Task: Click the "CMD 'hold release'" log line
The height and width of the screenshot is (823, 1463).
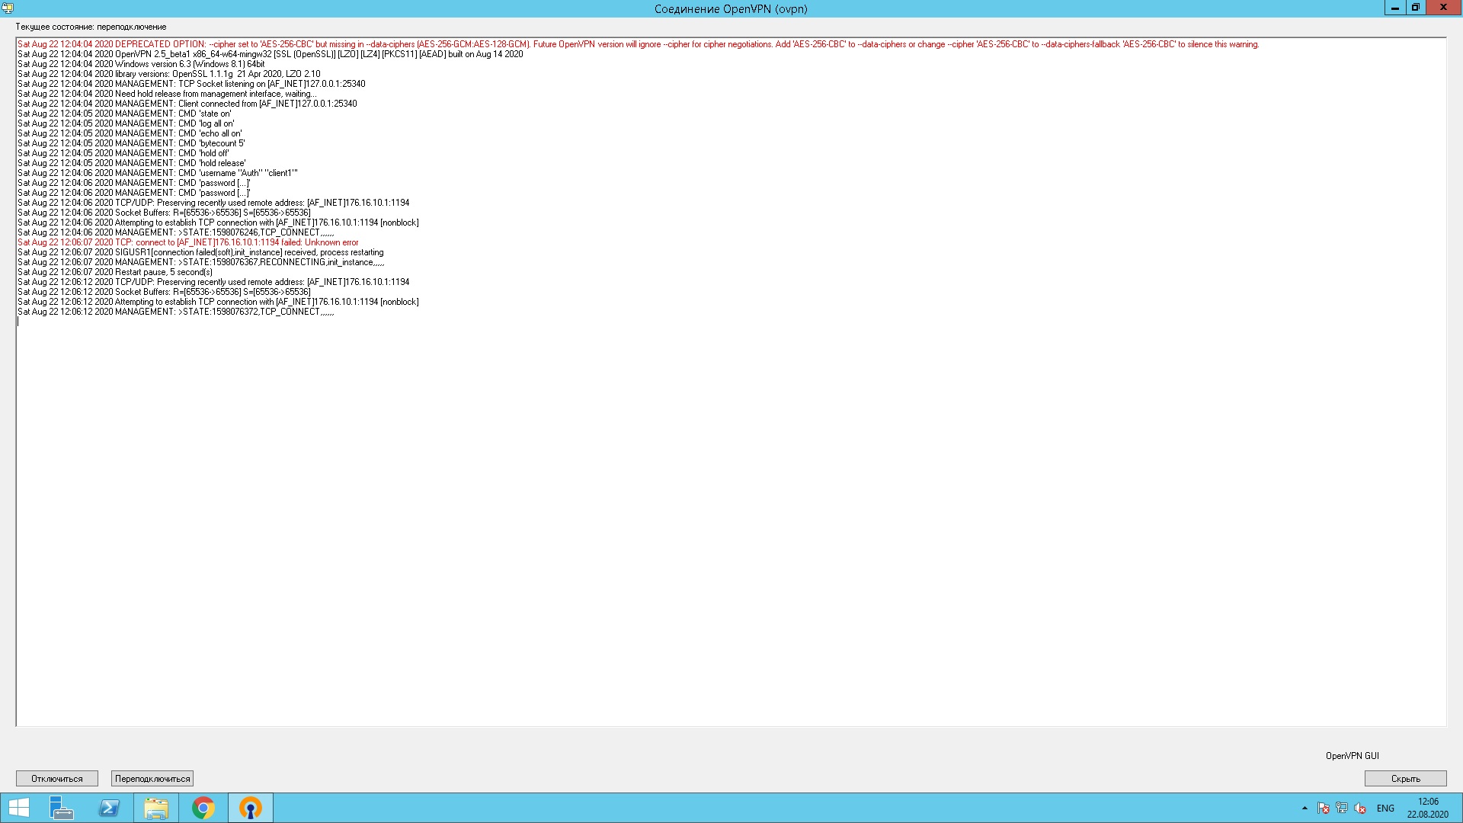Action: [x=131, y=163]
